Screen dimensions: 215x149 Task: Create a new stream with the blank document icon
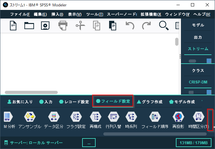coord(13,26)
